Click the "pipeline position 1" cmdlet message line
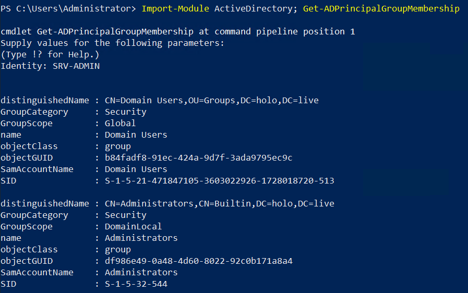Viewport: 468px width, 293px height. (177, 32)
